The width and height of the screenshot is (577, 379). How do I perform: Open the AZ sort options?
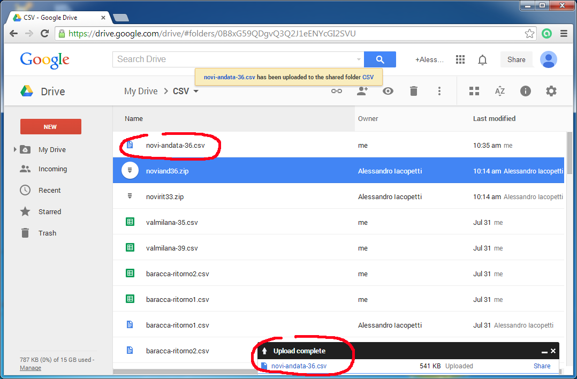tap(500, 91)
